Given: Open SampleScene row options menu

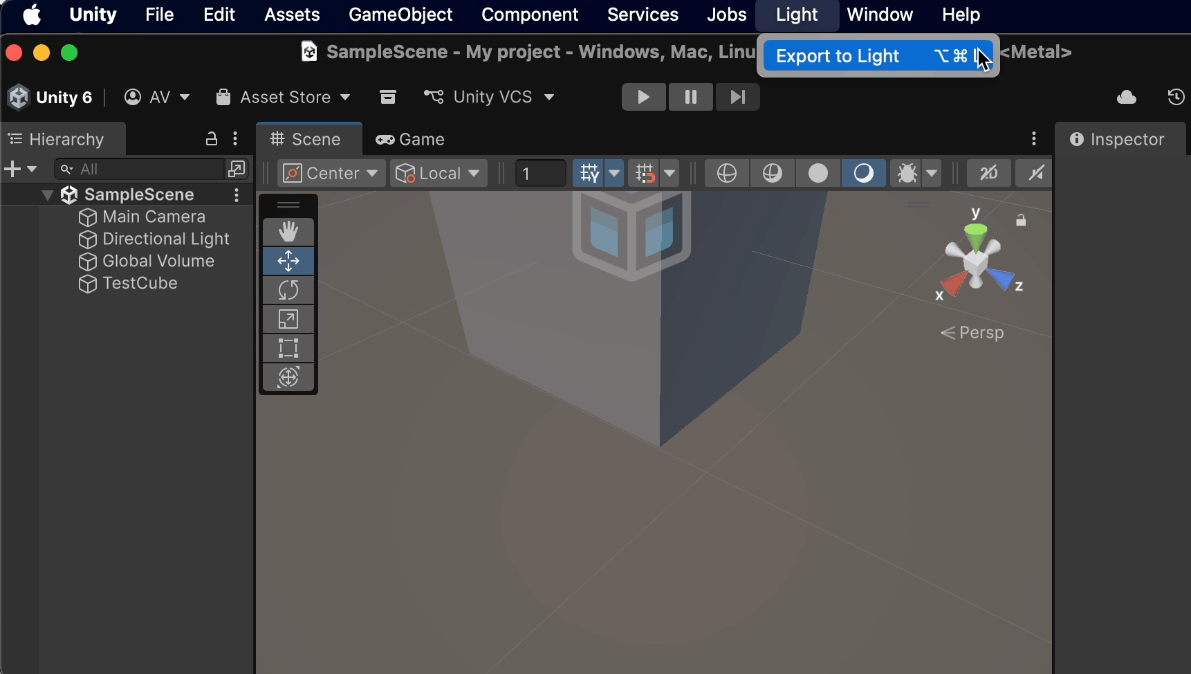Looking at the screenshot, I should click(237, 195).
